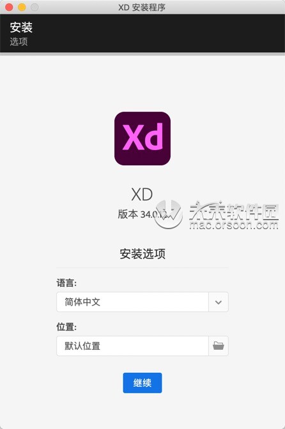
Task: Select the 默认位置 location field
Action: tap(132, 346)
